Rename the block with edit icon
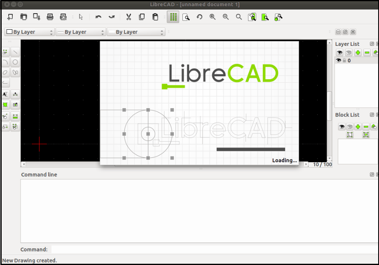 374,126
